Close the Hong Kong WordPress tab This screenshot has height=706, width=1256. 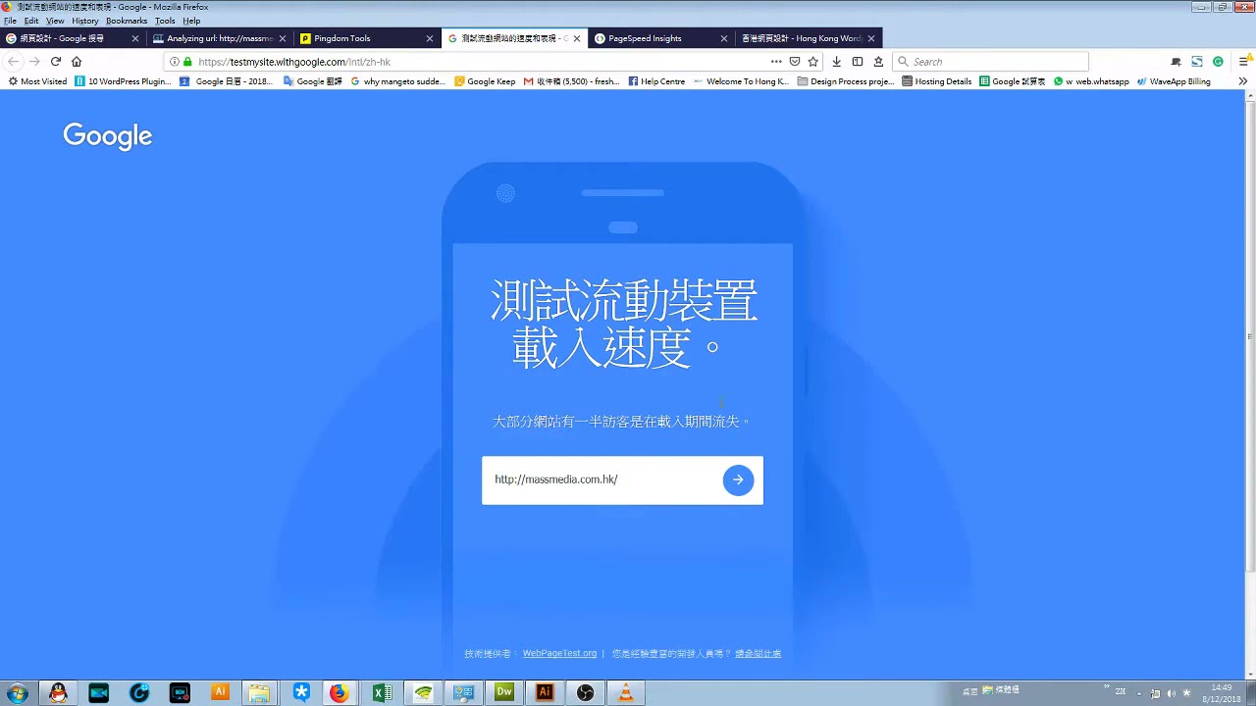point(870,38)
